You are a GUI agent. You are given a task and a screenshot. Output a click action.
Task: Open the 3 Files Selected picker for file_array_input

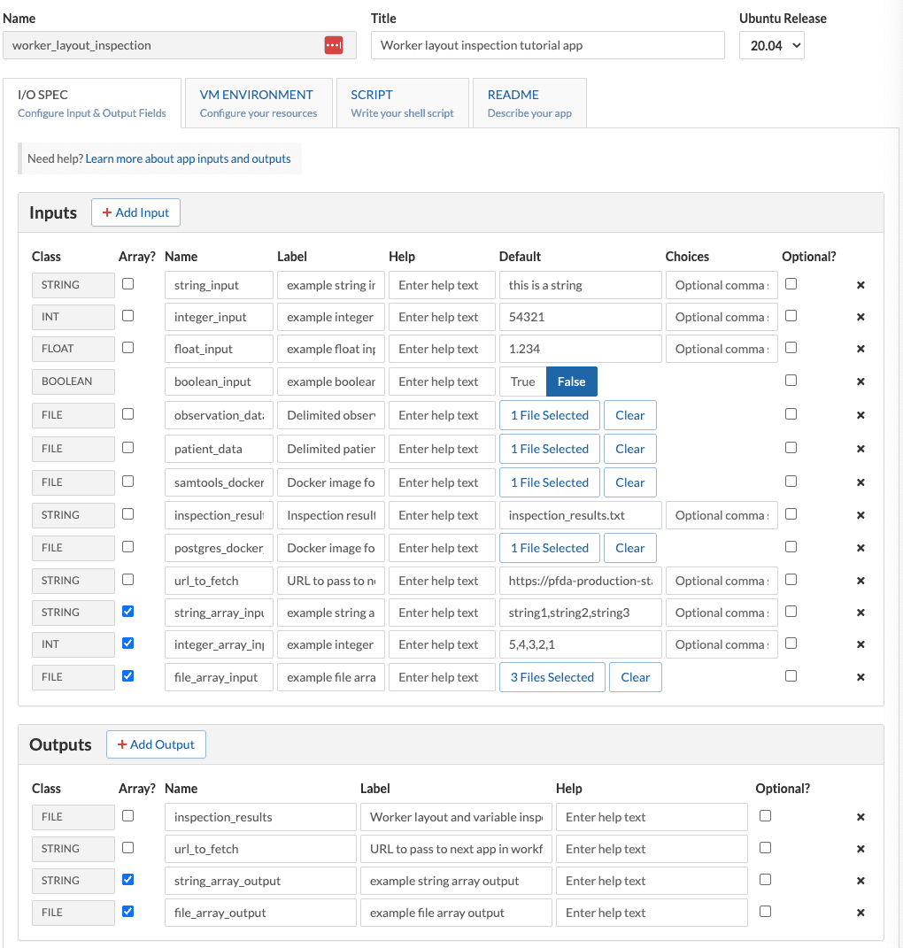pyautogui.click(x=552, y=677)
